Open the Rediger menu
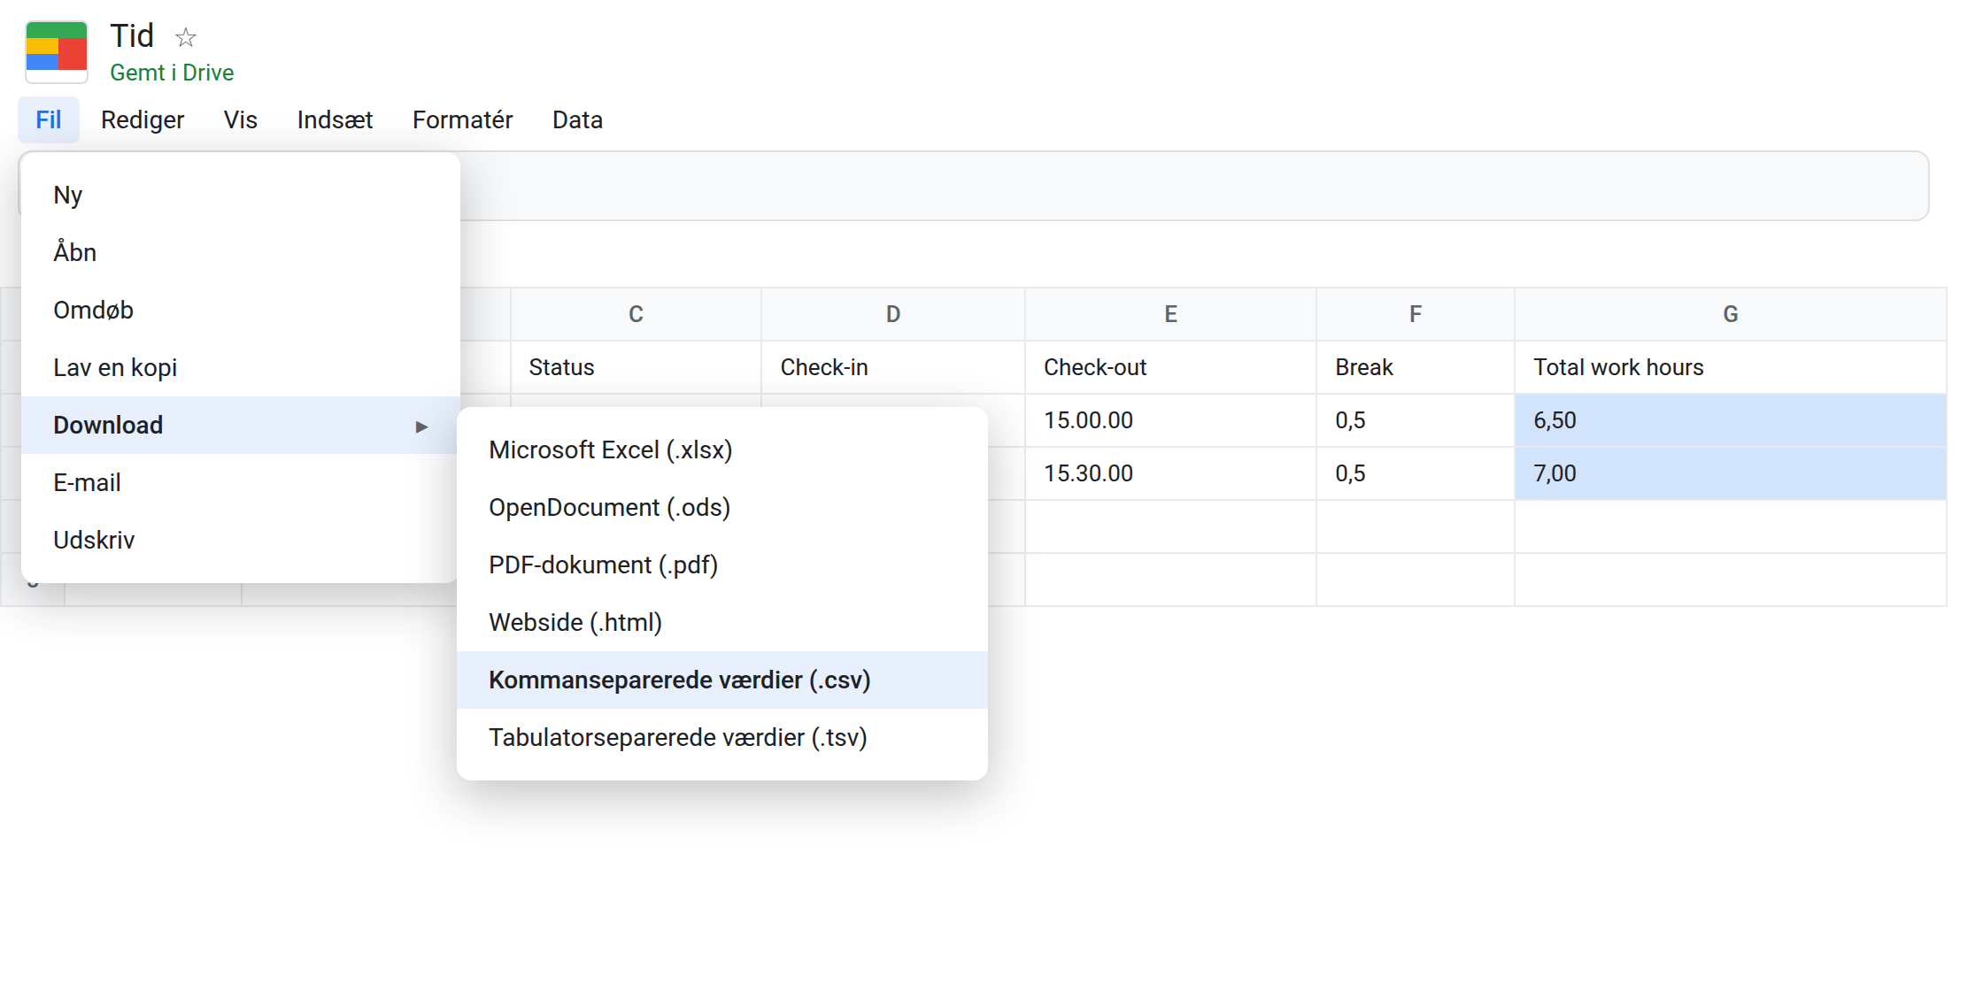The image size is (1983, 991). pos(143,119)
